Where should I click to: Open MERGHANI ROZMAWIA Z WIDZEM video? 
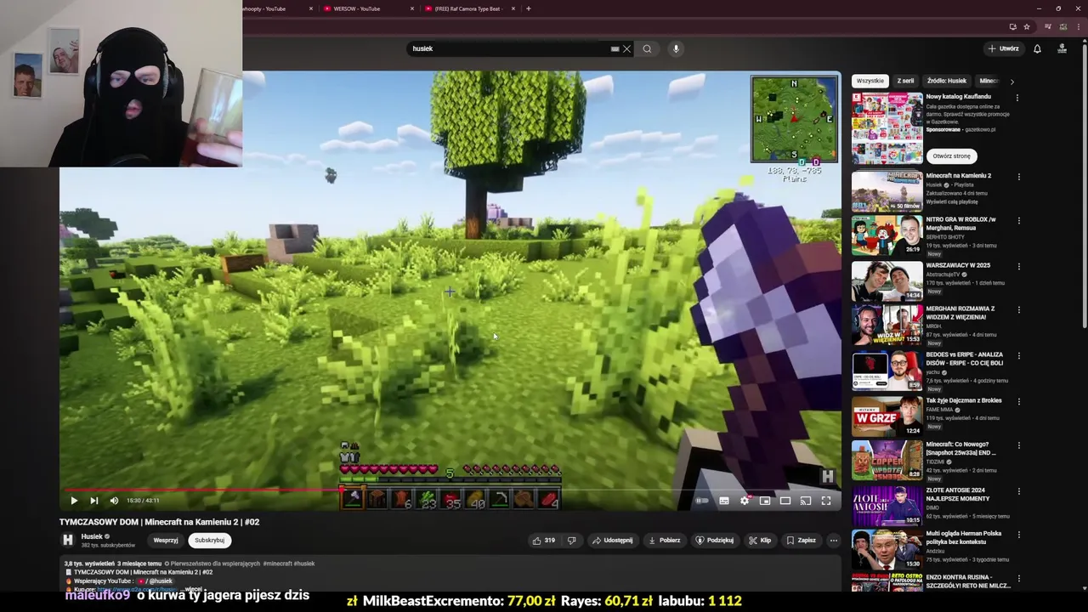point(887,325)
